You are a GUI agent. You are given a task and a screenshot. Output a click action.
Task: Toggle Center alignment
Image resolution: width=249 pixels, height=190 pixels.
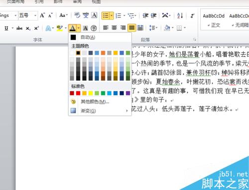click(114, 28)
